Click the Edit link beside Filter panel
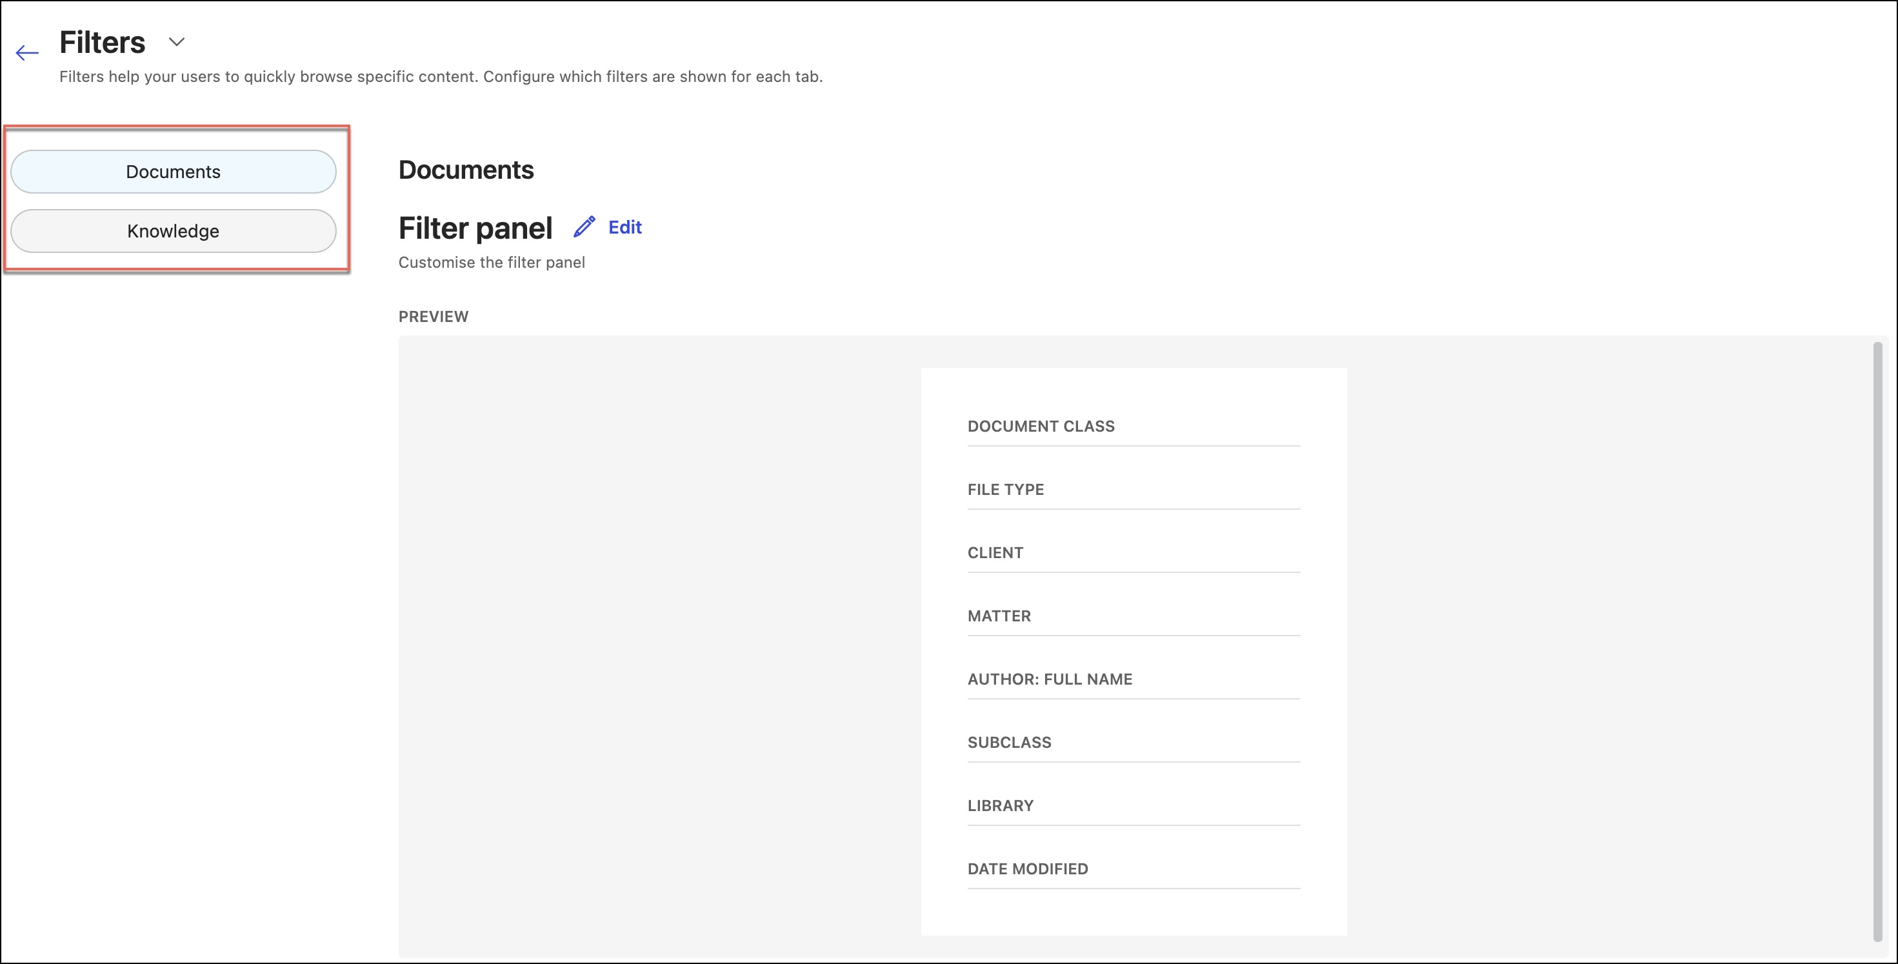 pos(624,227)
